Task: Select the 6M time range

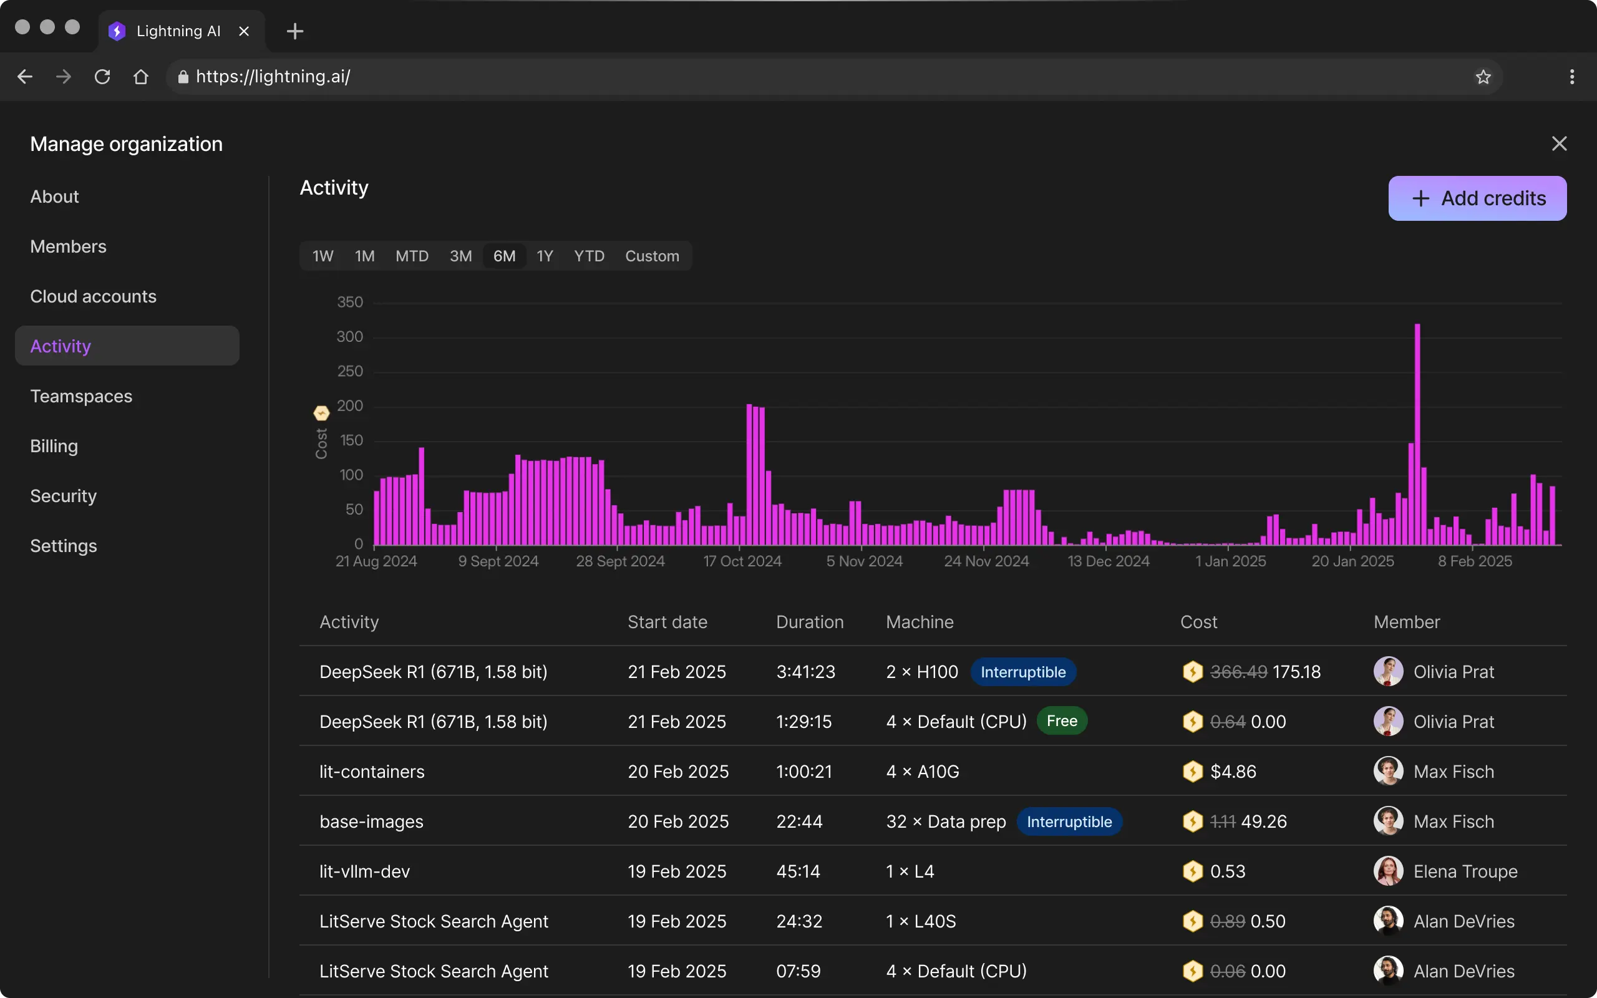Action: [x=504, y=256]
